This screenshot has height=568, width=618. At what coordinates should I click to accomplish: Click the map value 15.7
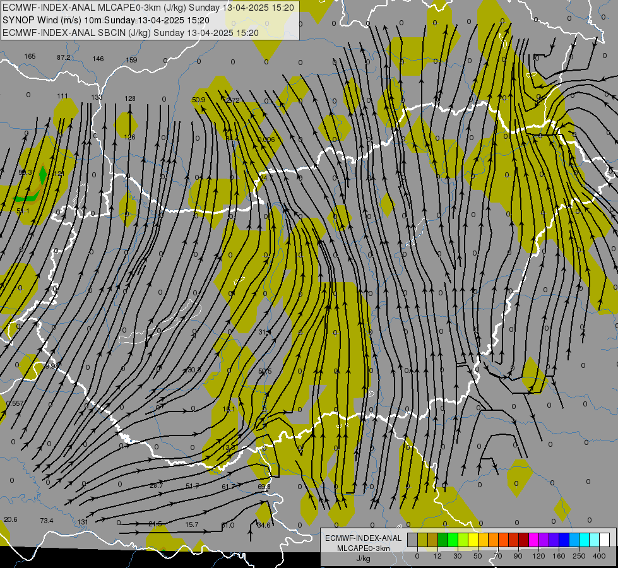click(191, 524)
